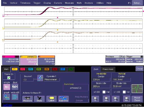Click the Close button
The image size is (144, 107).
(140, 69)
